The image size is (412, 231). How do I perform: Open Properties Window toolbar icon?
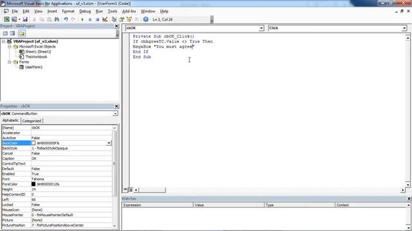(x=122, y=19)
